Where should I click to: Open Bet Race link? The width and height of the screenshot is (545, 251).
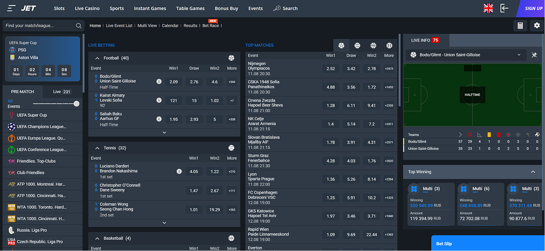point(211,26)
